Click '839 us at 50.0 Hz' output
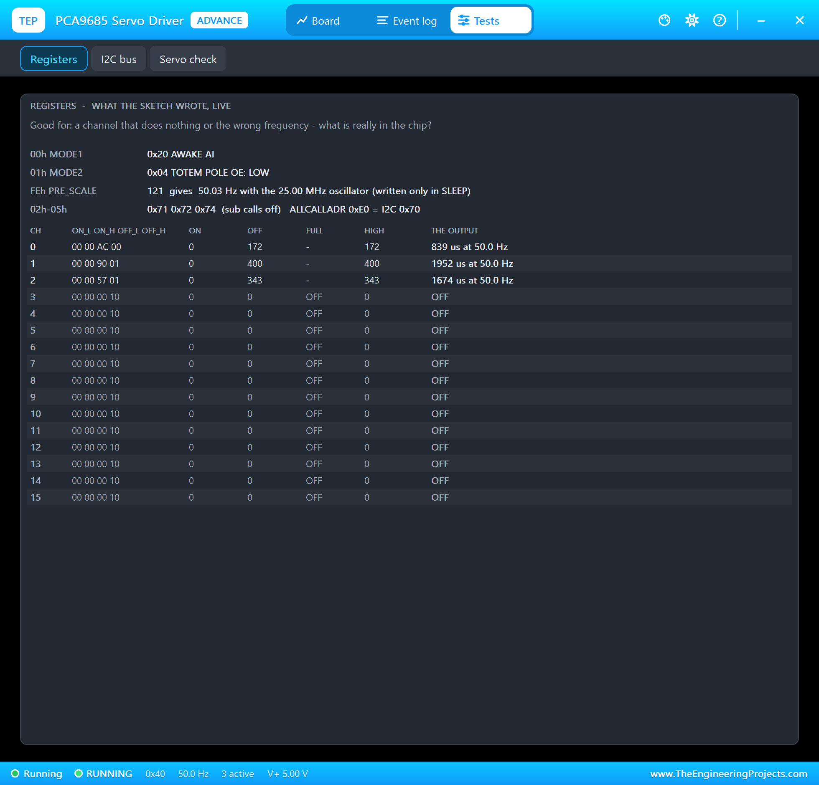The height and width of the screenshot is (785, 819). pyautogui.click(x=470, y=247)
